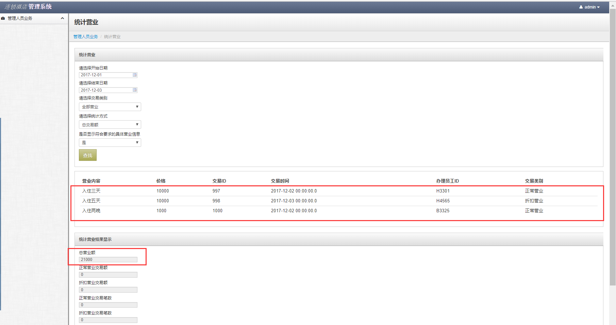Image resolution: width=616 pixels, height=325 pixels.
Task: Open the 总交易额 statistics method dropdown
Action: (110, 125)
